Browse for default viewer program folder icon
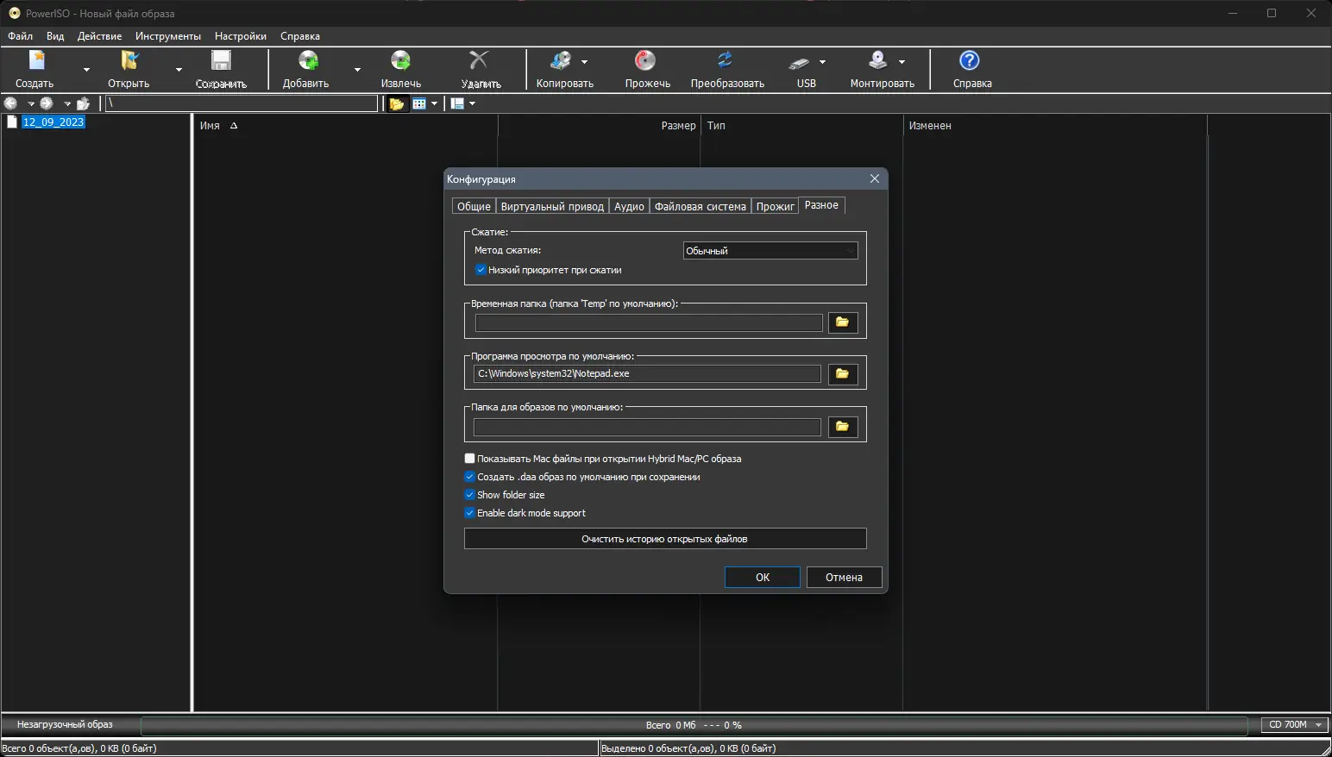1332x757 pixels. tap(843, 374)
